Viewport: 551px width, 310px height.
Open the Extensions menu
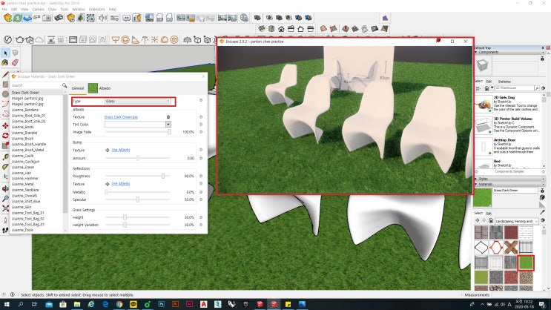97,9
